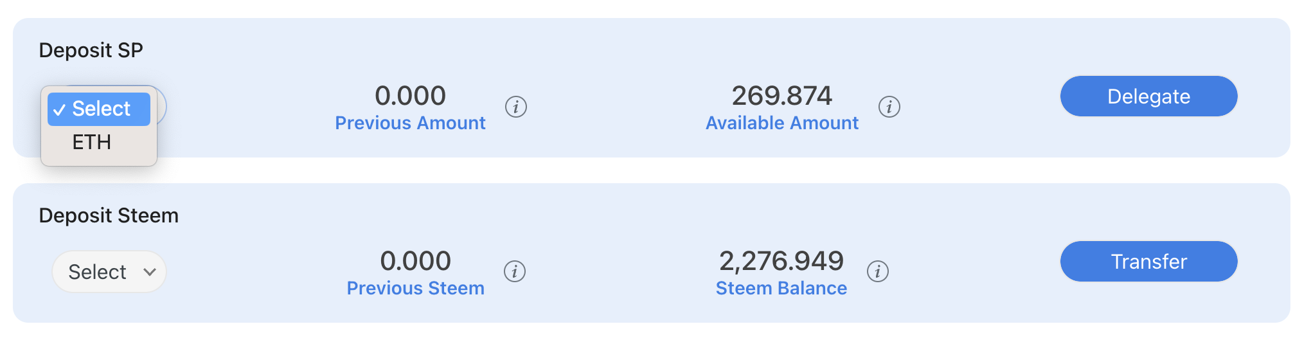Show info for Steem Balance
The width and height of the screenshot is (1311, 342).
pyautogui.click(x=877, y=272)
